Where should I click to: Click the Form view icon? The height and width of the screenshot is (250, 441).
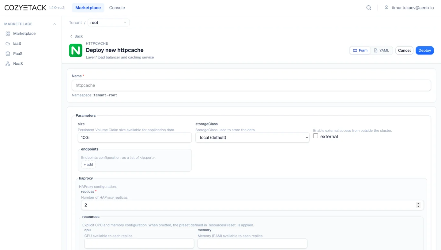point(355,50)
